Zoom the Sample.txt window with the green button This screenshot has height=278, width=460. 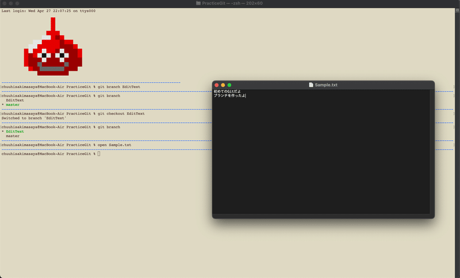click(x=229, y=85)
